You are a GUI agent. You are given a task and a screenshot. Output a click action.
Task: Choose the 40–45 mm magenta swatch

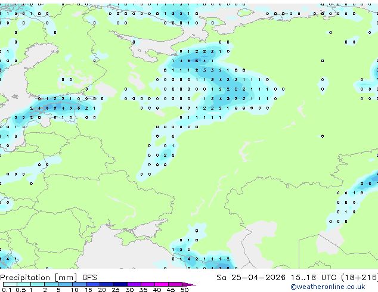162,284
